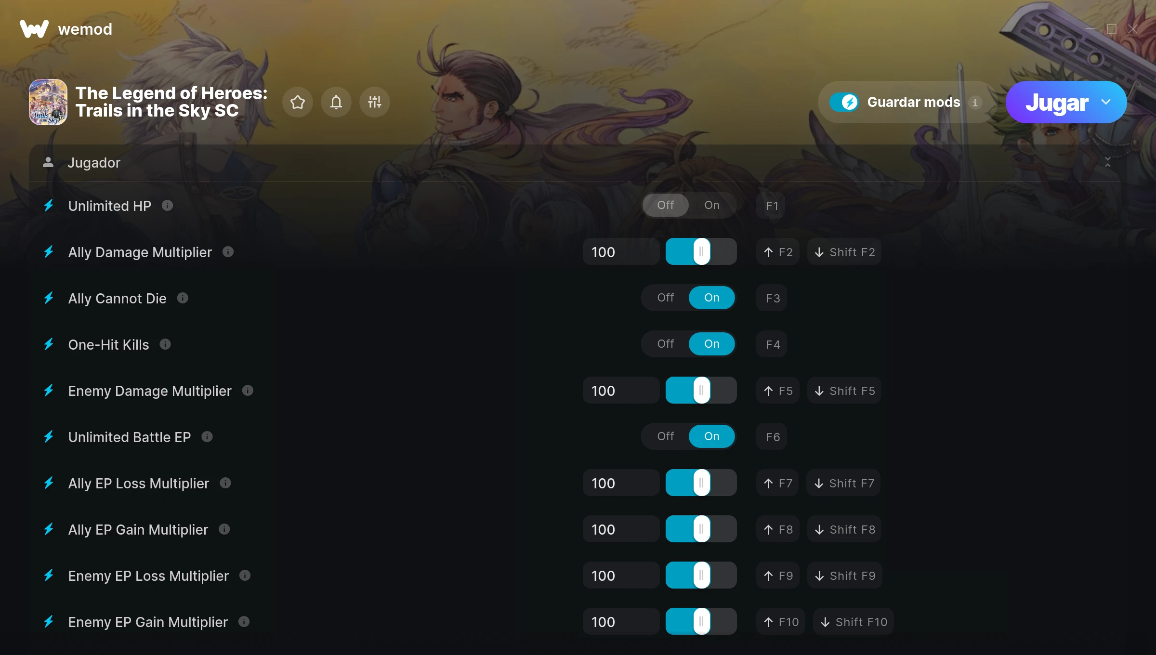The image size is (1156, 655).
Task: Set Unlimited Battle EP to Off
Action: click(666, 436)
